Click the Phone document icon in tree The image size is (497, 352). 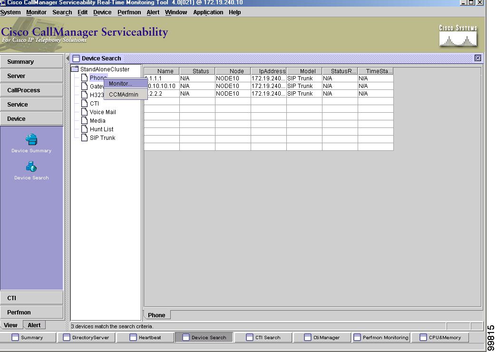click(x=84, y=78)
